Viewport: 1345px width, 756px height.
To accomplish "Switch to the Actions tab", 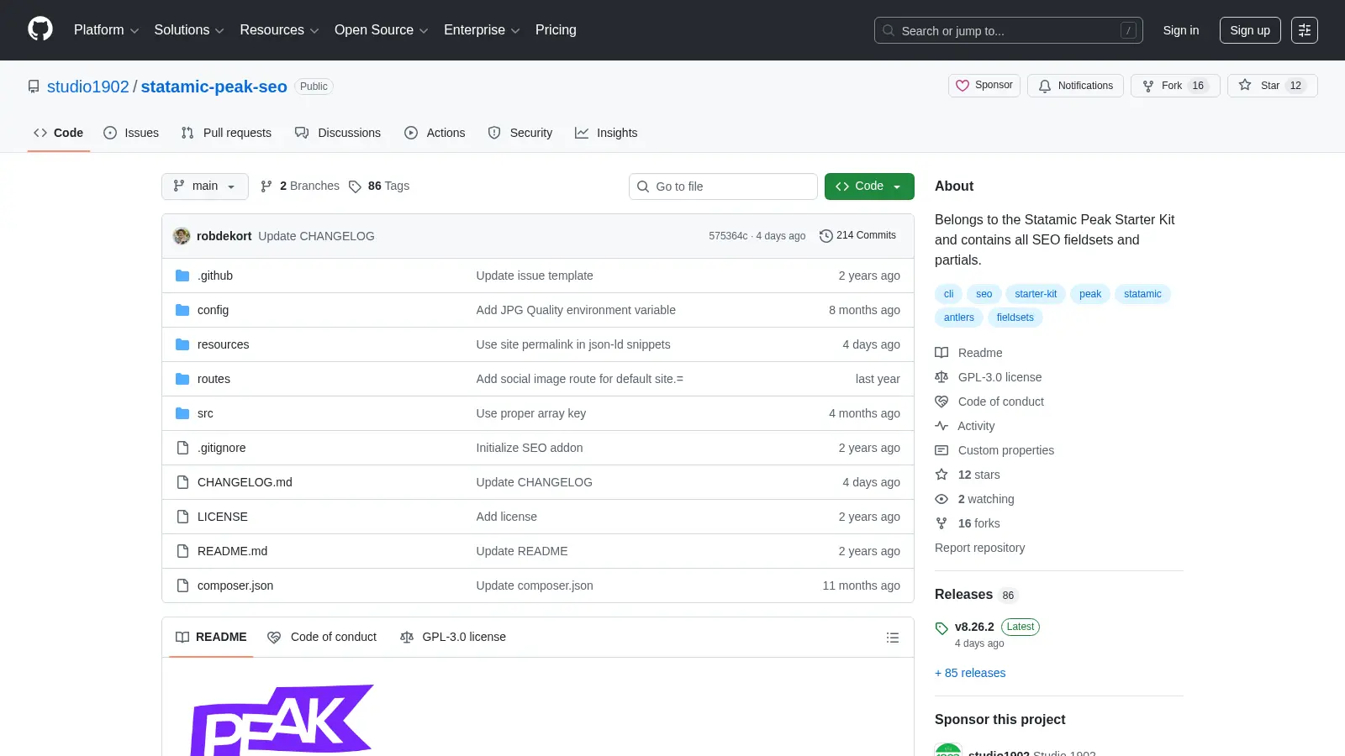I will tap(435, 133).
